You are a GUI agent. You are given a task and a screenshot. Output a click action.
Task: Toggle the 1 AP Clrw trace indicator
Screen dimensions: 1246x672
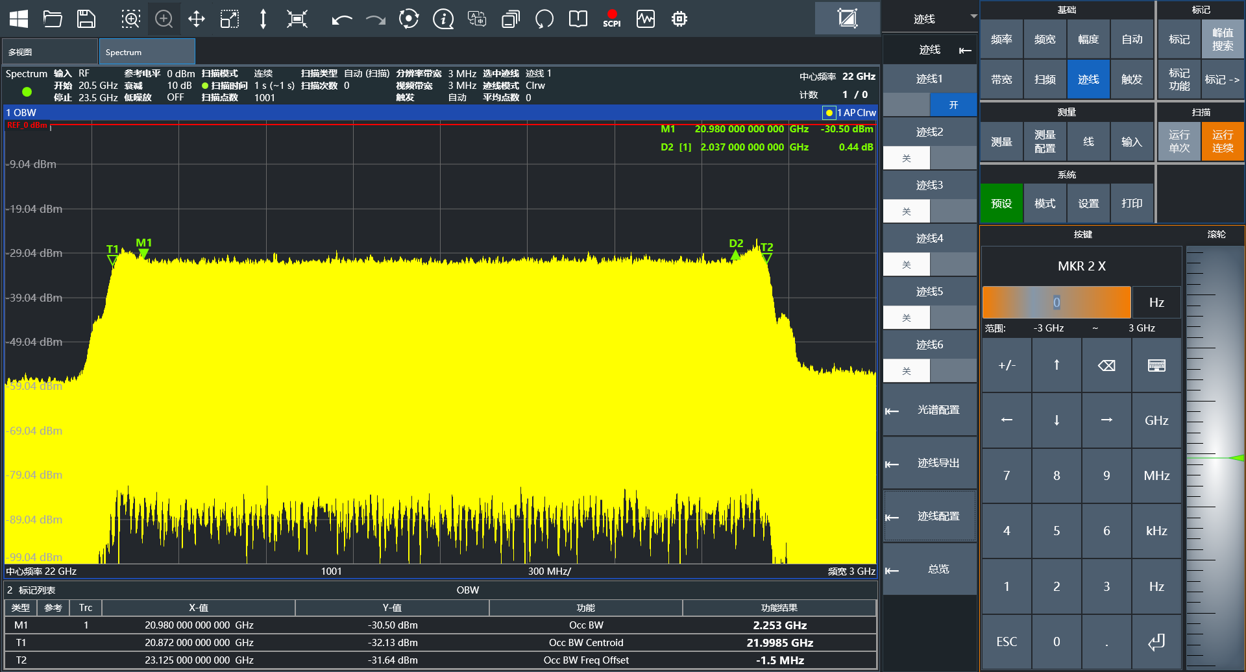[849, 113]
